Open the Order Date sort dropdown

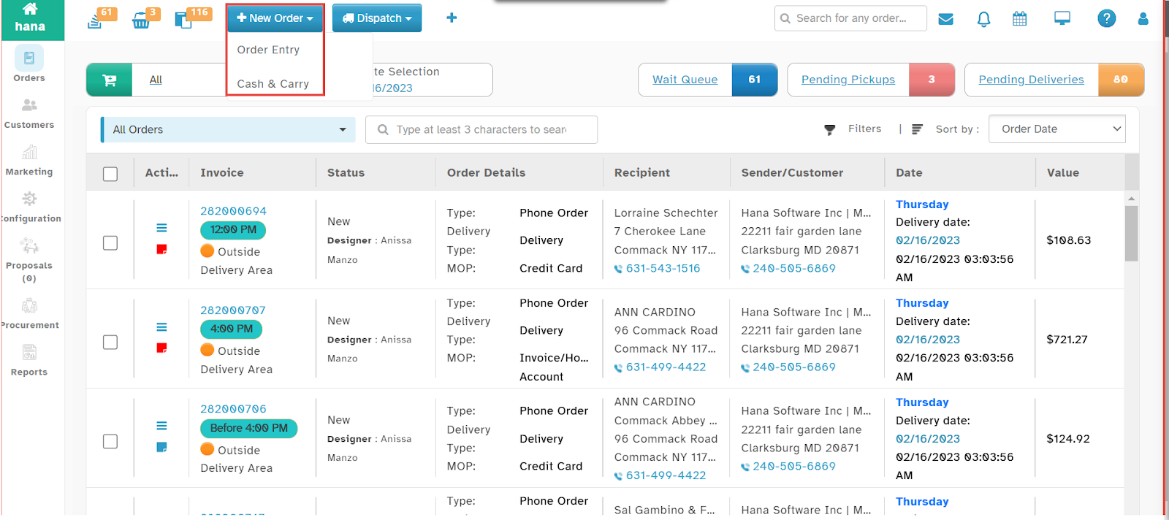(x=1056, y=129)
